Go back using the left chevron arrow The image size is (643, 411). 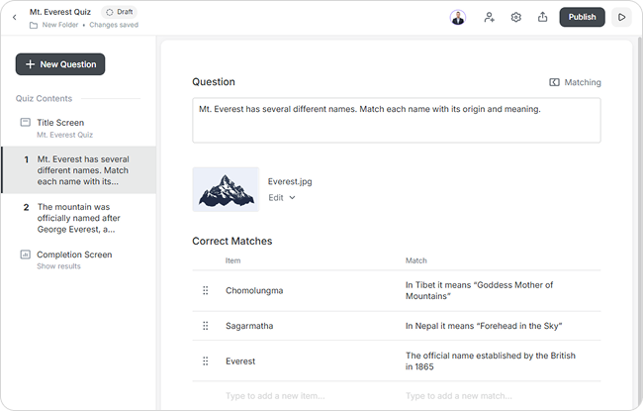point(15,17)
